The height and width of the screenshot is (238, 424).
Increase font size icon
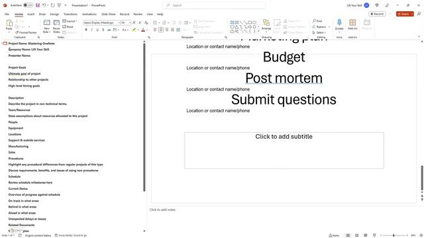tap(134, 22)
